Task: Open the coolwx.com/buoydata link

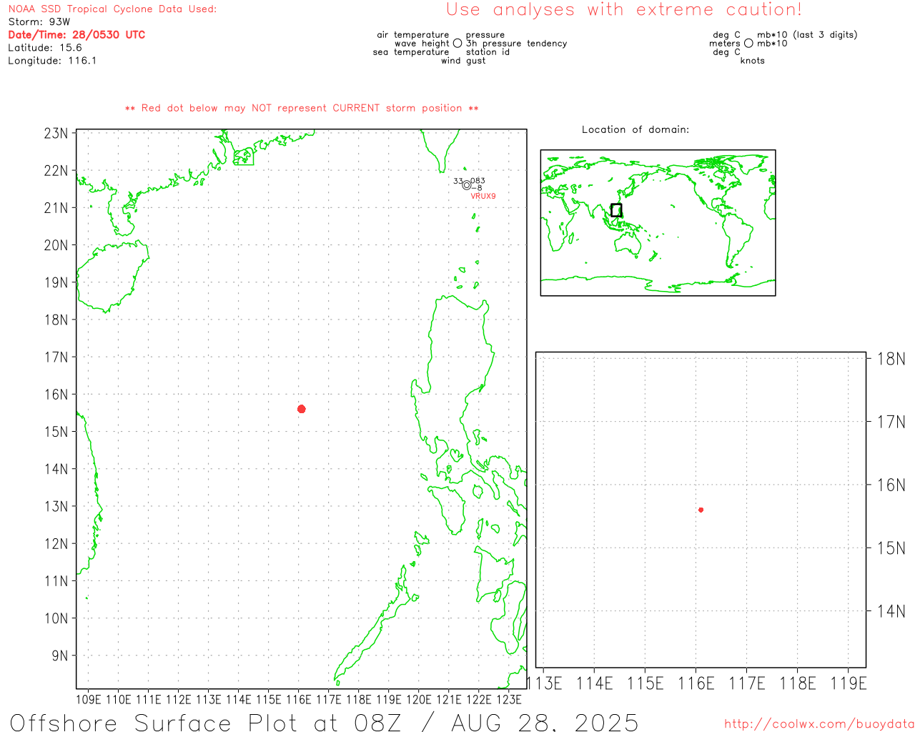Action: [x=818, y=724]
